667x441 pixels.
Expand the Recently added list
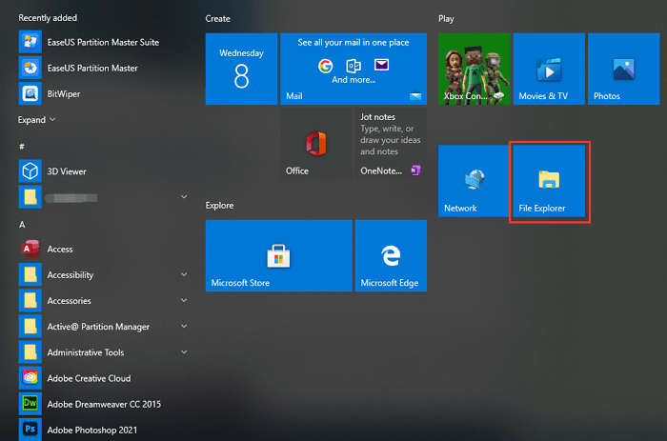37,120
